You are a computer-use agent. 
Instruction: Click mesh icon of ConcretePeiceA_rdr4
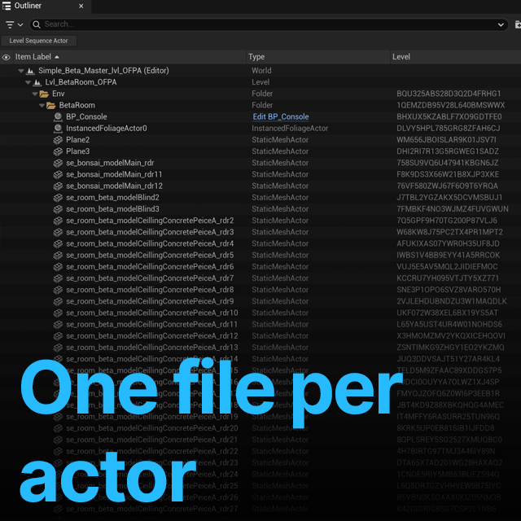pyautogui.click(x=58, y=244)
